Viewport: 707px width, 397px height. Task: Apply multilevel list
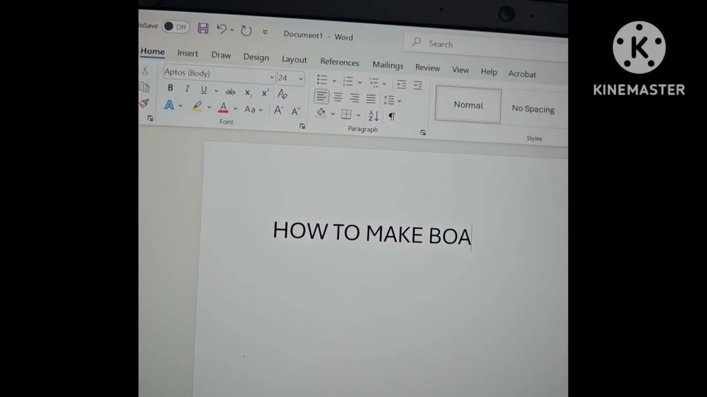click(x=374, y=83)
